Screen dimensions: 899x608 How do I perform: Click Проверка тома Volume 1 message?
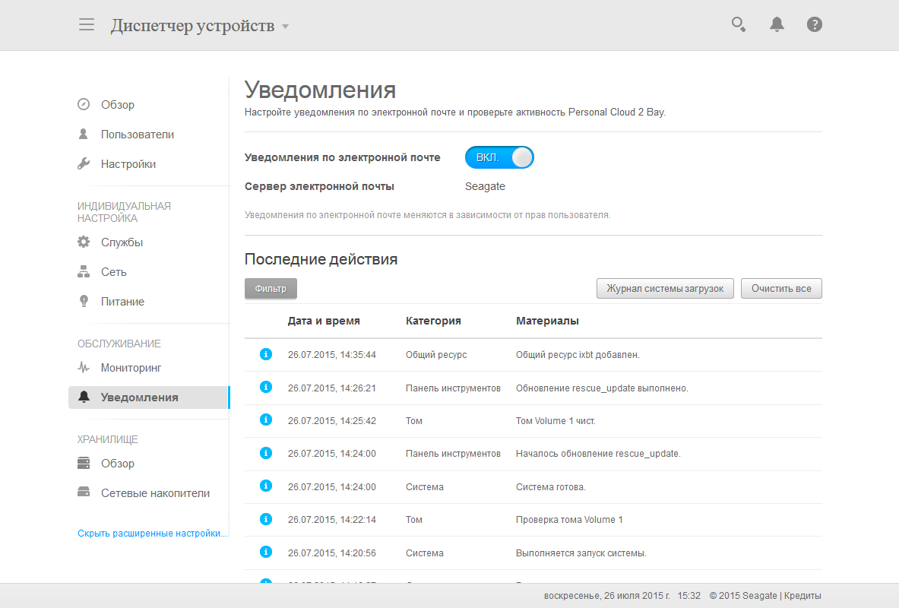click(x=569, y=520)
